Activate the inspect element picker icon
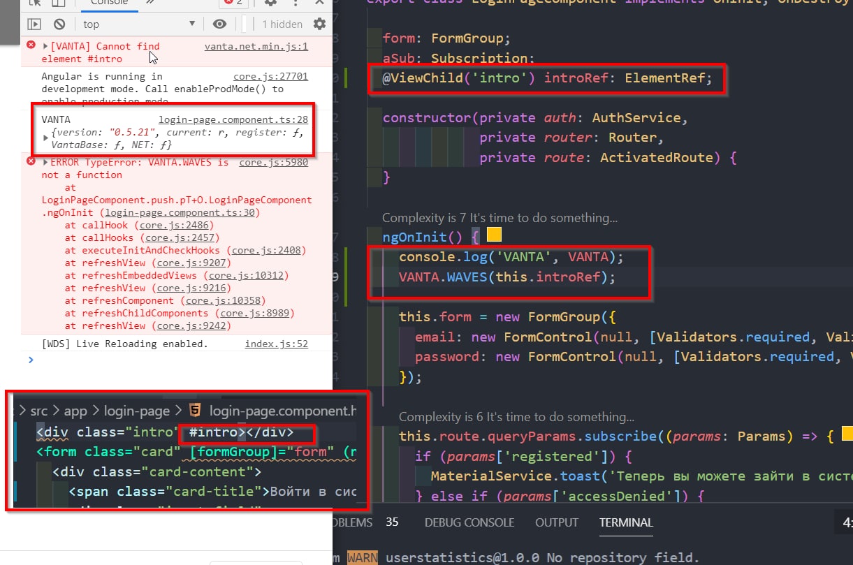Image resolution: width=853 pixels, height=565 pixels. pos(35,3)
